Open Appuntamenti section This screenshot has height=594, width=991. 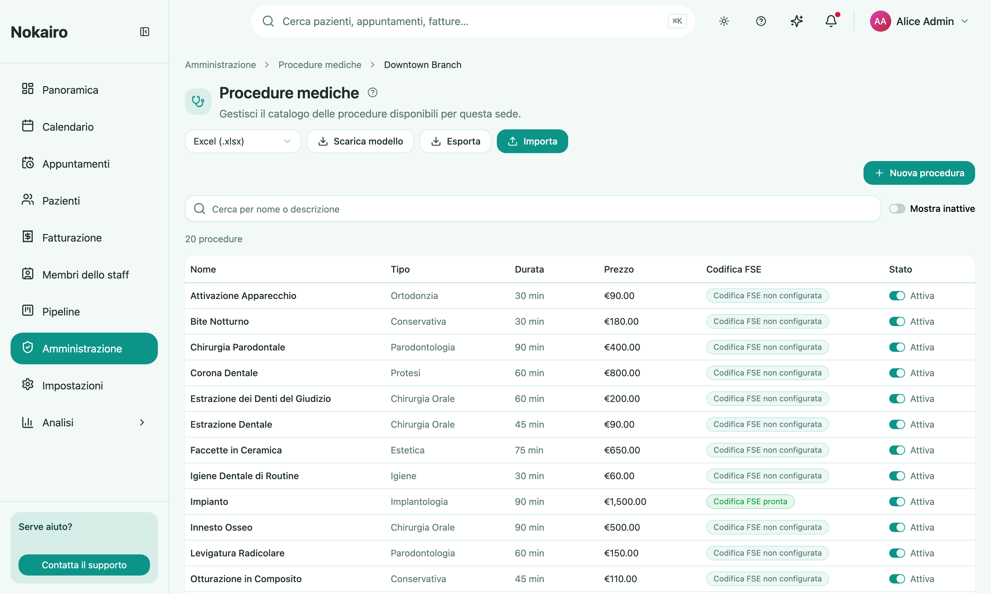tap(84, 164)
